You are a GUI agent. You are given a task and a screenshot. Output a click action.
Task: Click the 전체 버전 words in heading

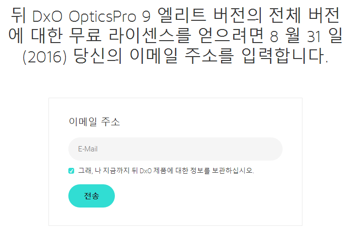pyautogui.click(x=304, y=15)
